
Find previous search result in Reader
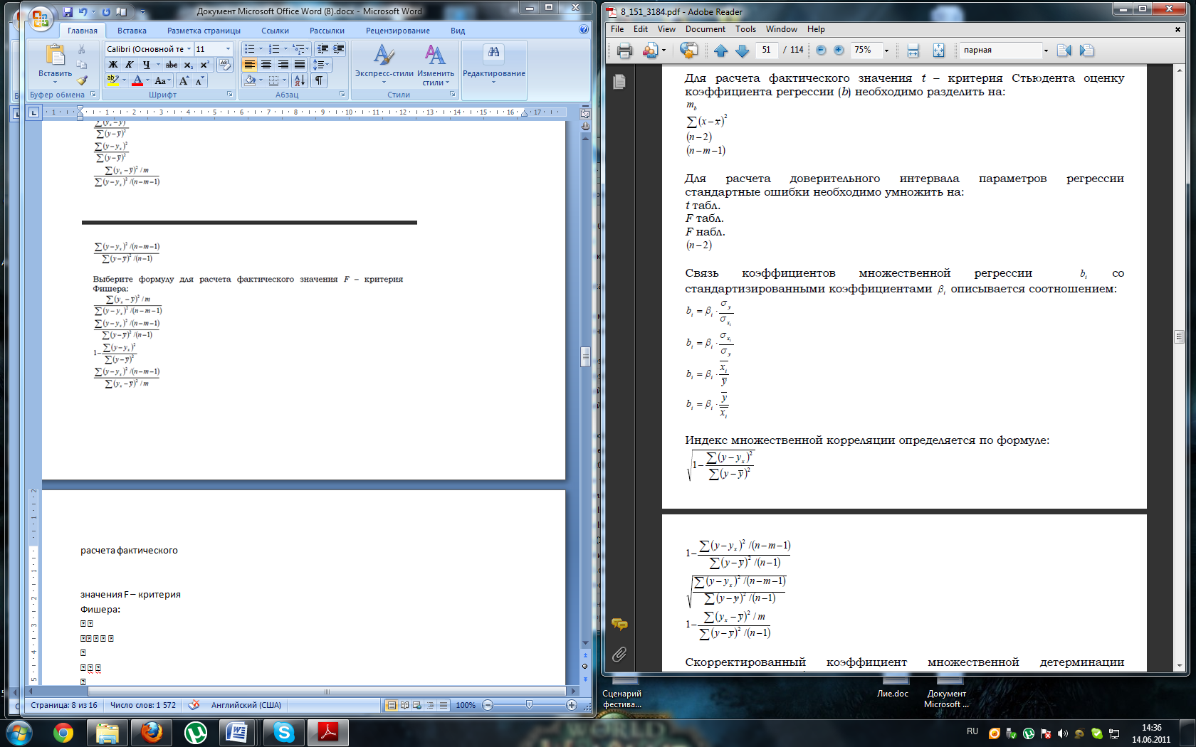point(1064,51)
